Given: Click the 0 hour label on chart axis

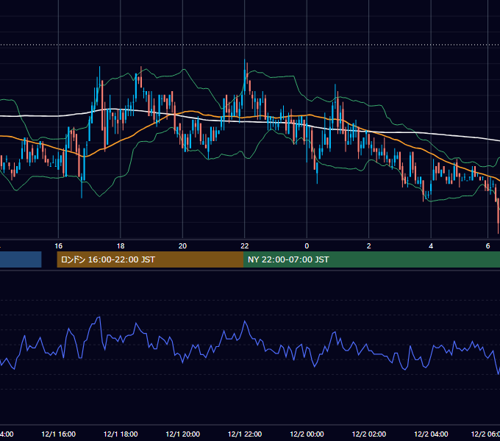Looking at the screenshot, I should tap(307, 246).
